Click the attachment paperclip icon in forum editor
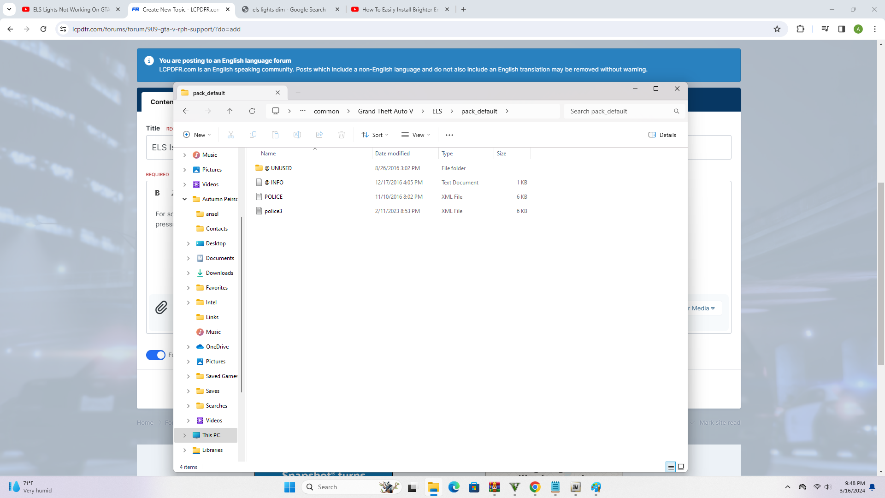The image size is (885, 498). (x=161, y=308)
